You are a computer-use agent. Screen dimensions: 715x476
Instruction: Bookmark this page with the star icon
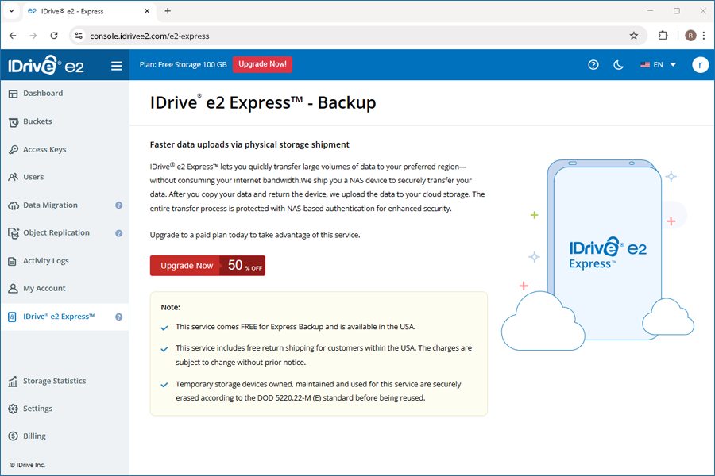[x=633, y=36]
